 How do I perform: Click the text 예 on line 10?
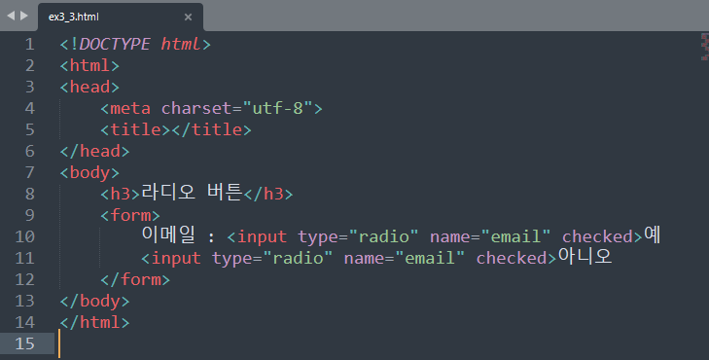pyautogui.click(x=652, y=235)
